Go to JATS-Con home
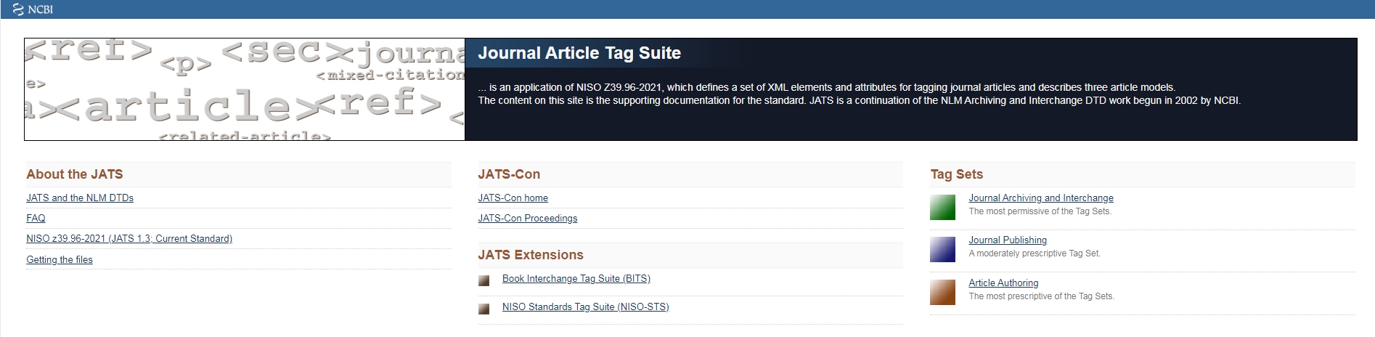This screenshot has width=1375, height=337. [513, 198]
